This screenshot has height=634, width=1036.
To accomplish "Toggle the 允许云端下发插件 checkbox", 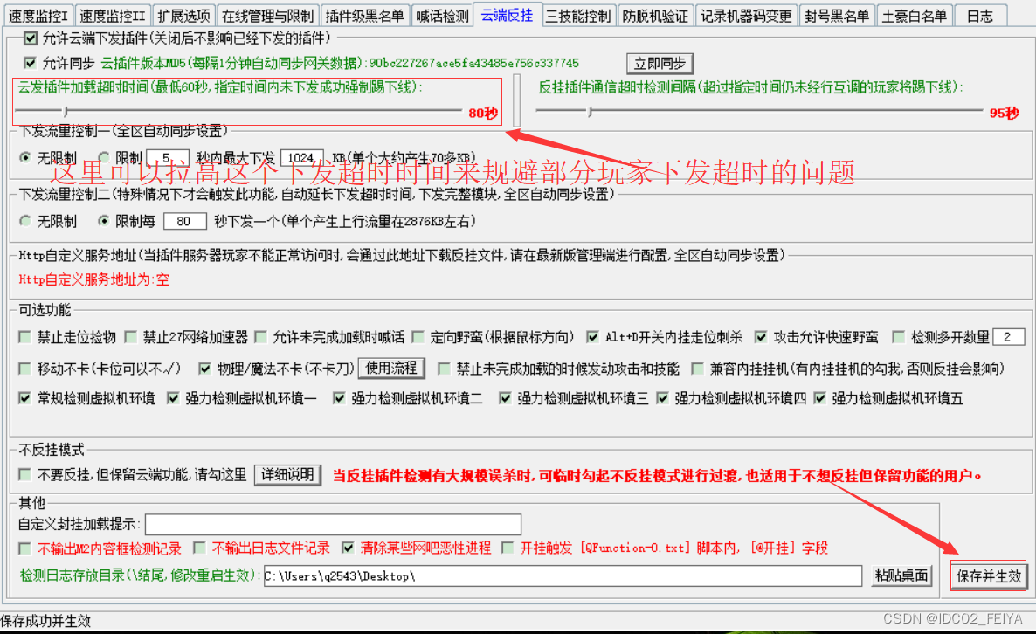I will [31, 38].
